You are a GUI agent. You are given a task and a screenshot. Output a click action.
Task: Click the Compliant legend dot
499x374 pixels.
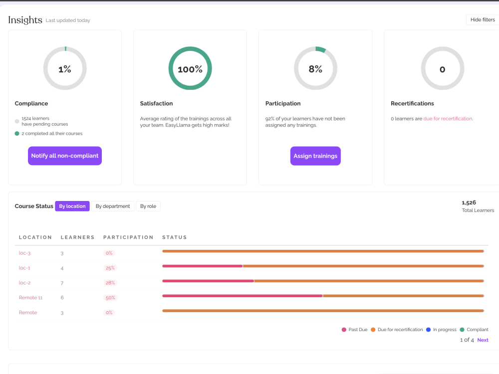point(462,330)
